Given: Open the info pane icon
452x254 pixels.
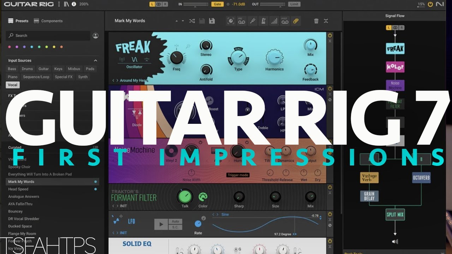Looking at the screenshot, I should (x=74, y=4).
